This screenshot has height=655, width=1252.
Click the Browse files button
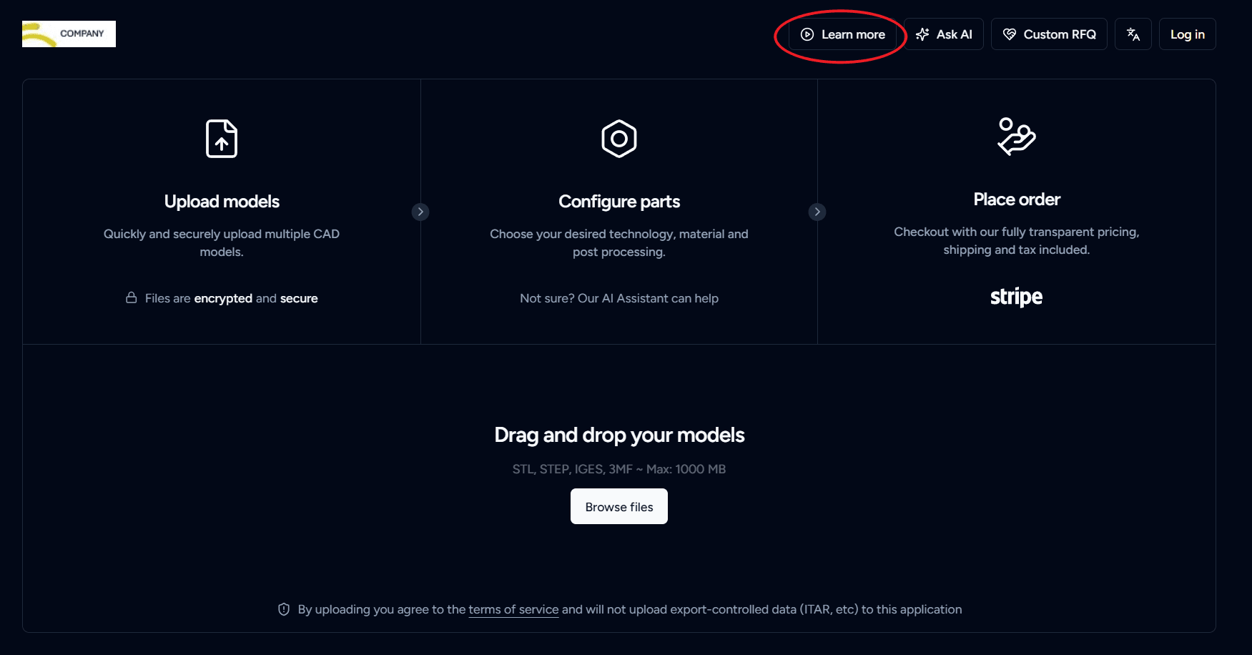[x=619, y=506]
